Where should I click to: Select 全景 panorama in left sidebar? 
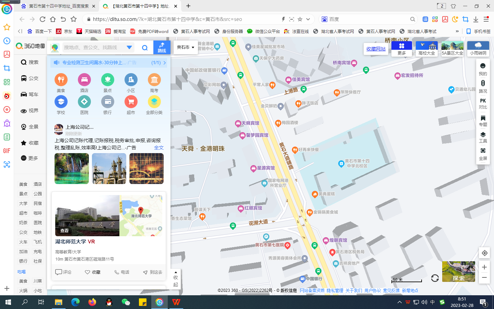(30, 127)
